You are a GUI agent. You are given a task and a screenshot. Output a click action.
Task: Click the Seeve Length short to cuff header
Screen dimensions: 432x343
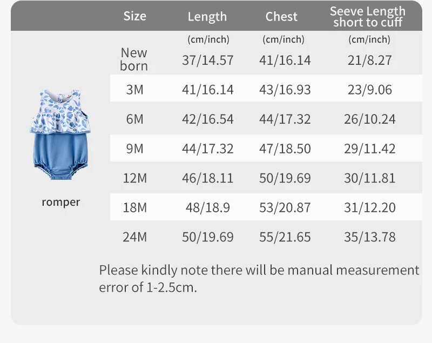pyautogui.click(x=369, y=17)
